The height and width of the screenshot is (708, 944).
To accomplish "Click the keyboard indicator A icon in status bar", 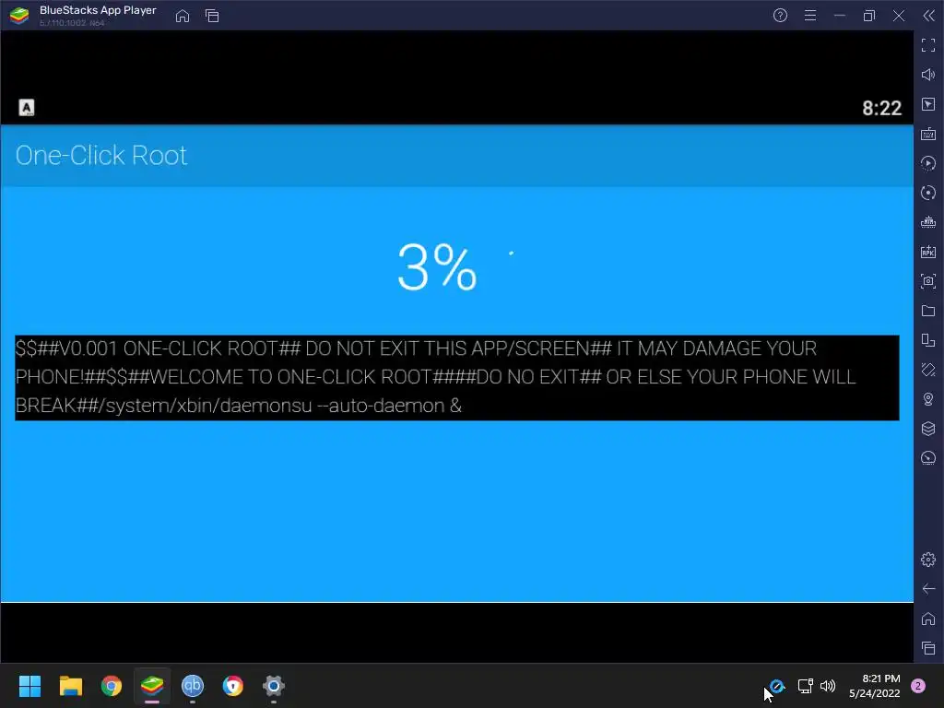I will [27, 108].
